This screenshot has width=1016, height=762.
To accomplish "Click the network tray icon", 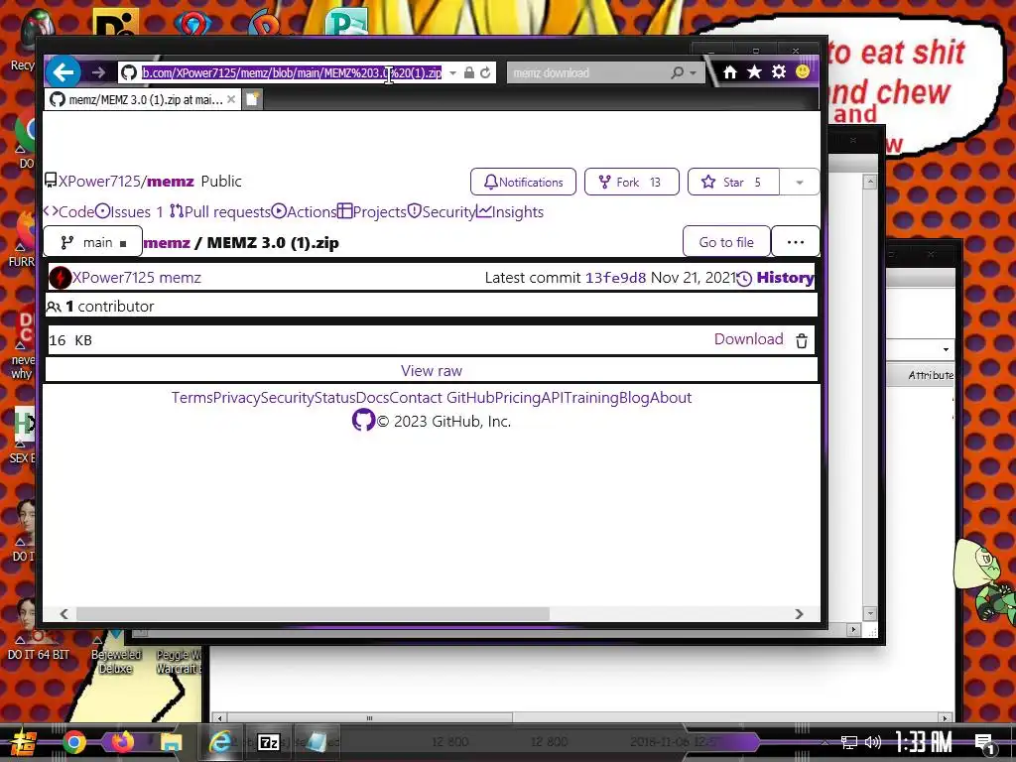I will (849, 742).
